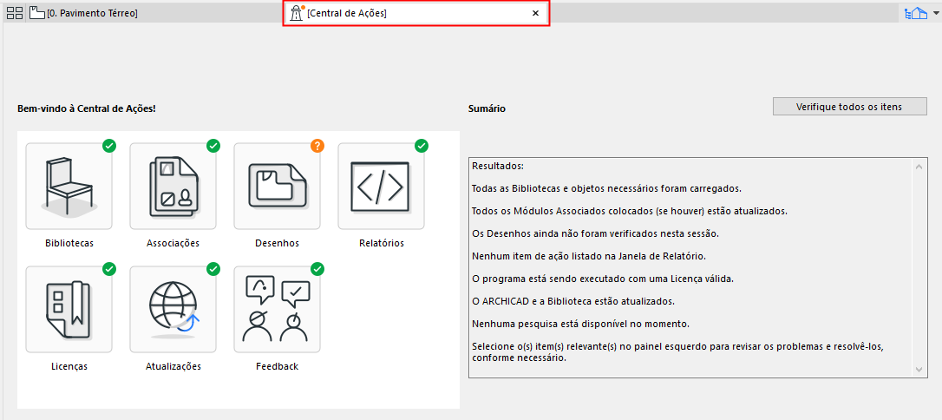The width and height of the screenshot is (942, 420).
Task: Click the Atualizações label
Action: [x=173, y=366]
